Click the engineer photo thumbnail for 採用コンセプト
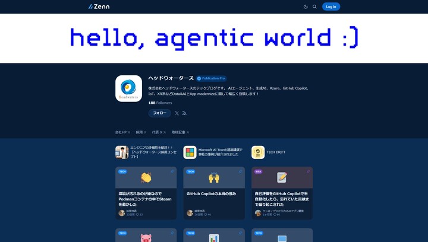 coord(122,152)
